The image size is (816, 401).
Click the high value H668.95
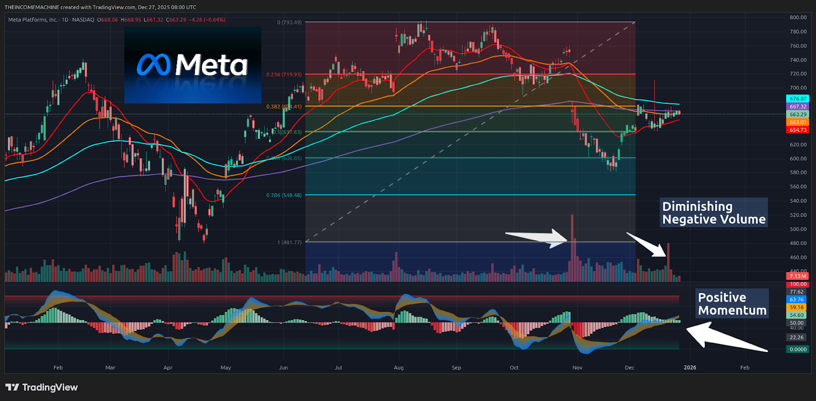coord(131,20)
